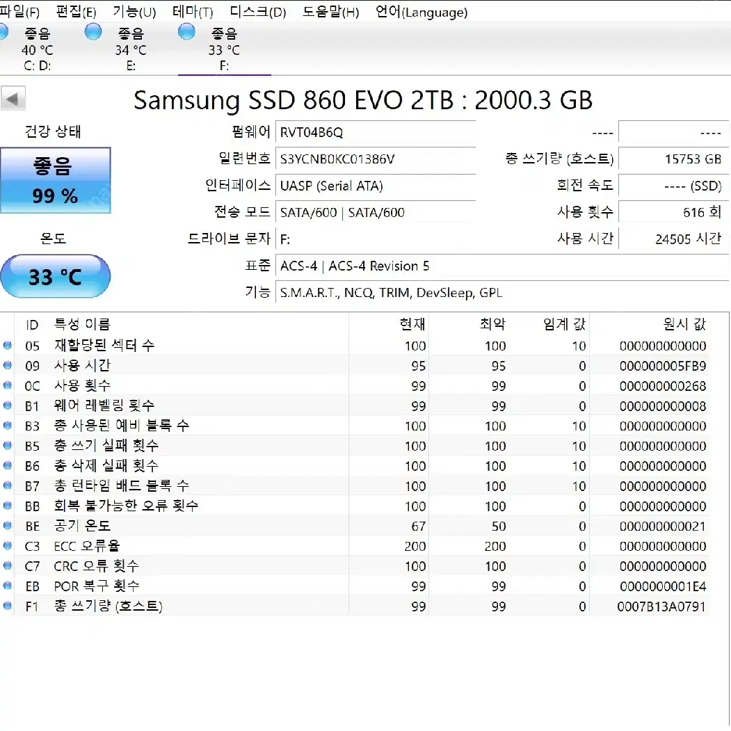The image size is (731, 731).
Task: Click status dot for attribute B6
Action: tap(8, 466)
